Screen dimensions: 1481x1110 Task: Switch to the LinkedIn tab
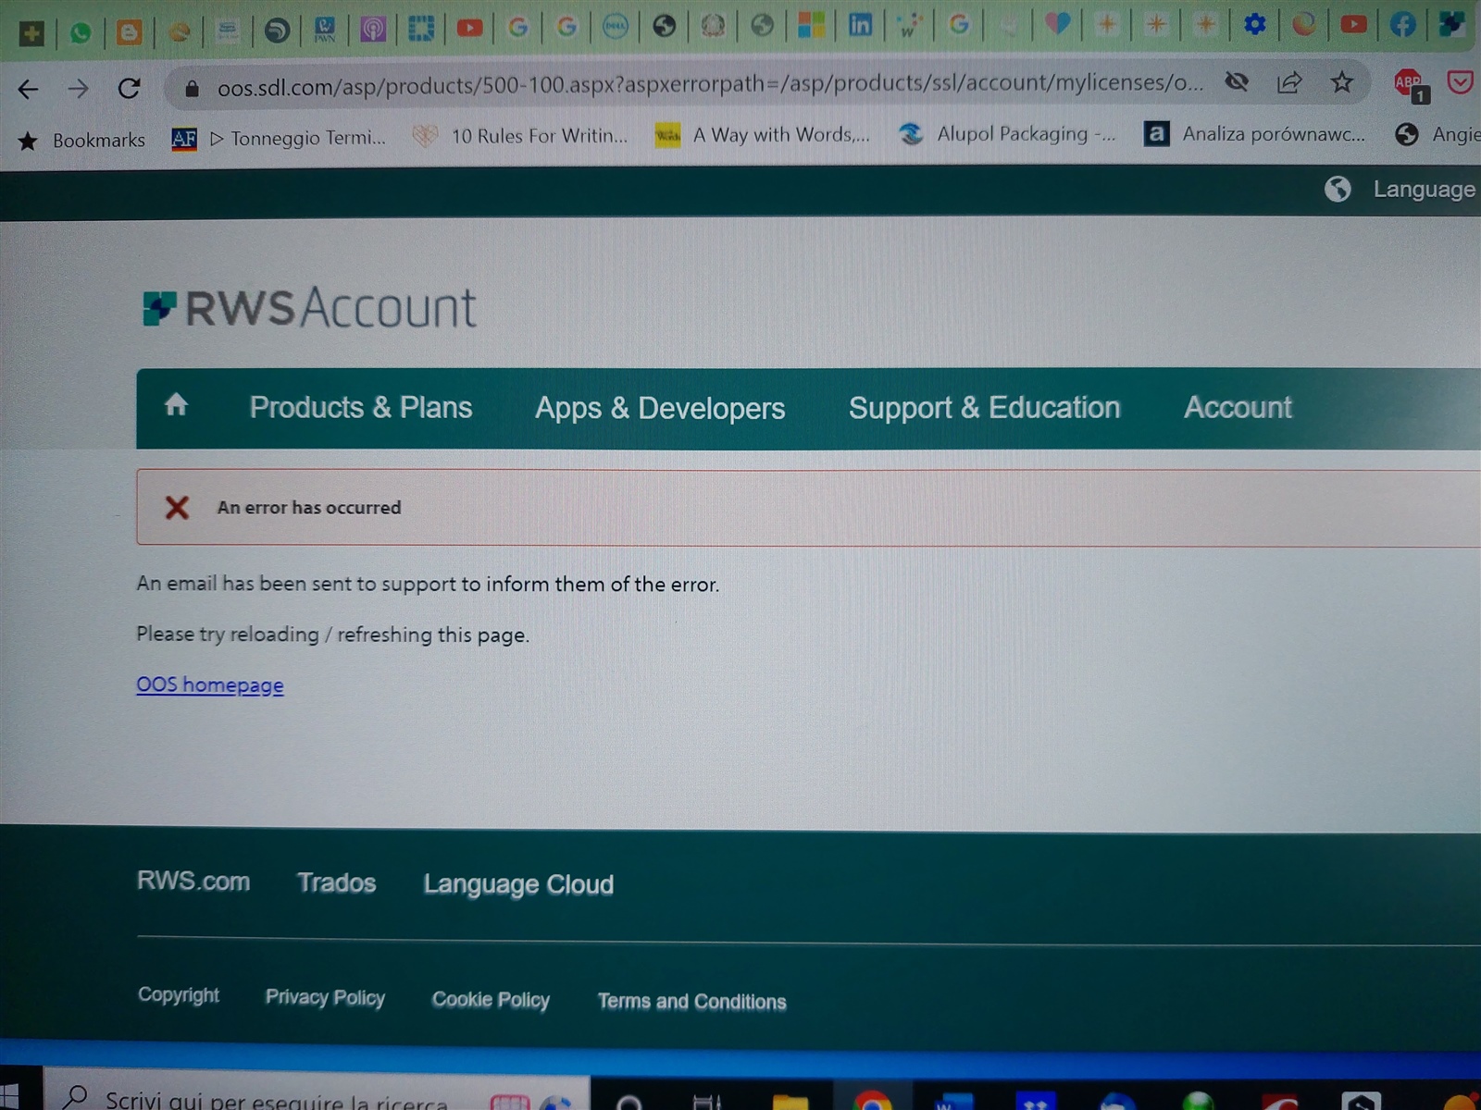coord(860,25)
